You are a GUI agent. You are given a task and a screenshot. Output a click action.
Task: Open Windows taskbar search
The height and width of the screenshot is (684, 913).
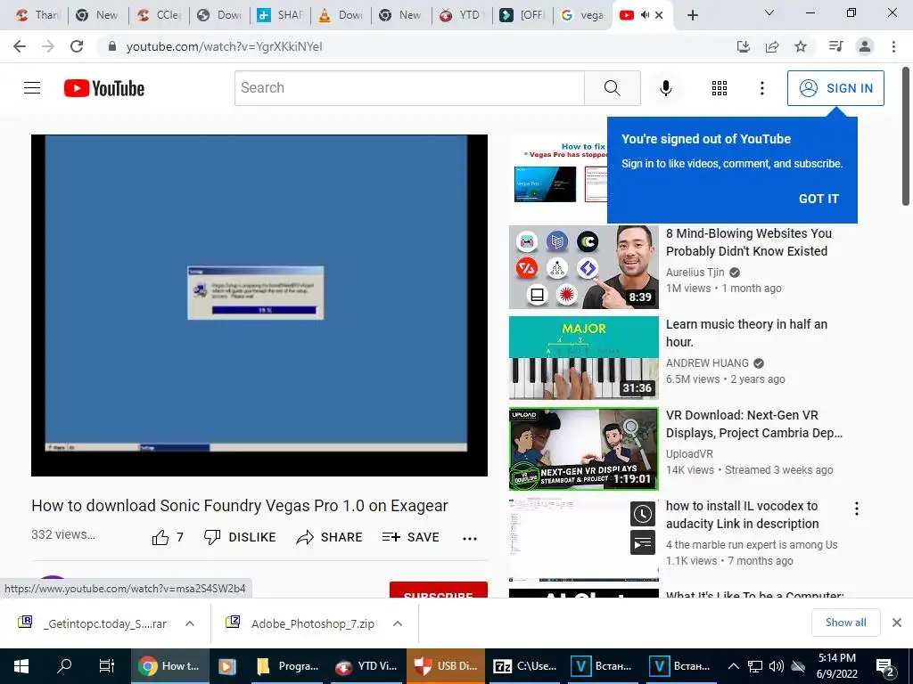(64, 666)
